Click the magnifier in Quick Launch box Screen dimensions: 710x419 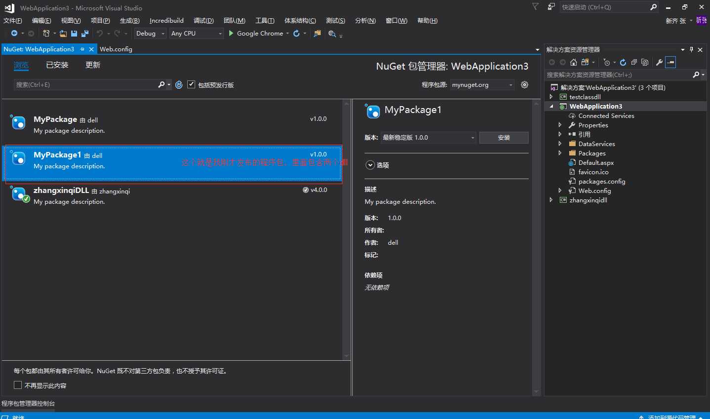[x=653, y=7]
